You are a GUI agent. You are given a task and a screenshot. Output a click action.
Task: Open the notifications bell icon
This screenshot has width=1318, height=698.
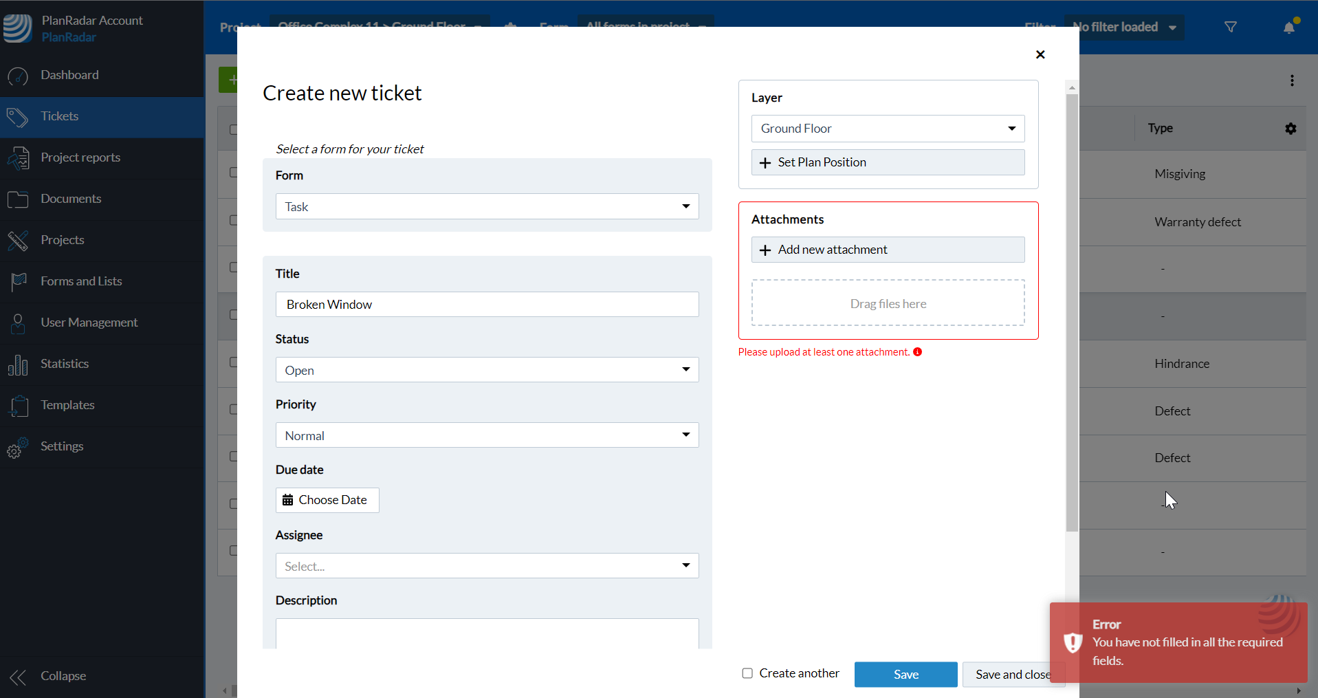(1289, 28)
